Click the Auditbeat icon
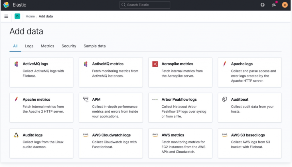Image resolution: width=292 pixels, height=167 pixels. coord(225,99)
